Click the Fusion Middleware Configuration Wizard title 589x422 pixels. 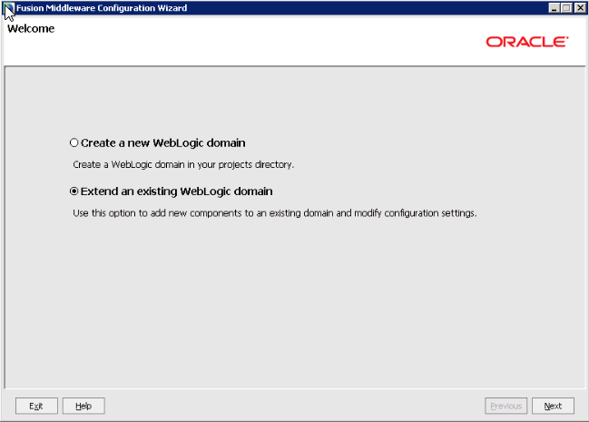coord(102,8)
